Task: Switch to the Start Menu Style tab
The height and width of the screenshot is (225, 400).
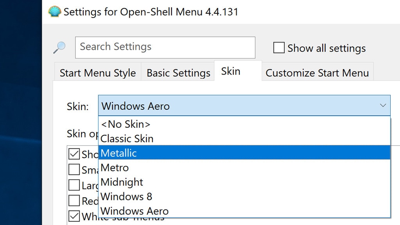Action: pos(97,73)
